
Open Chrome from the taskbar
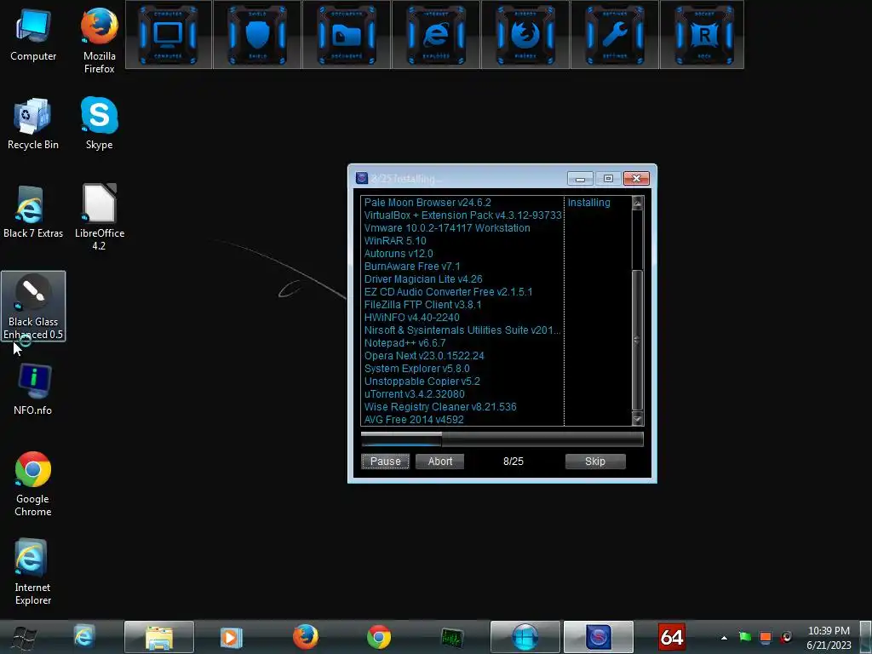pos(379,637)
